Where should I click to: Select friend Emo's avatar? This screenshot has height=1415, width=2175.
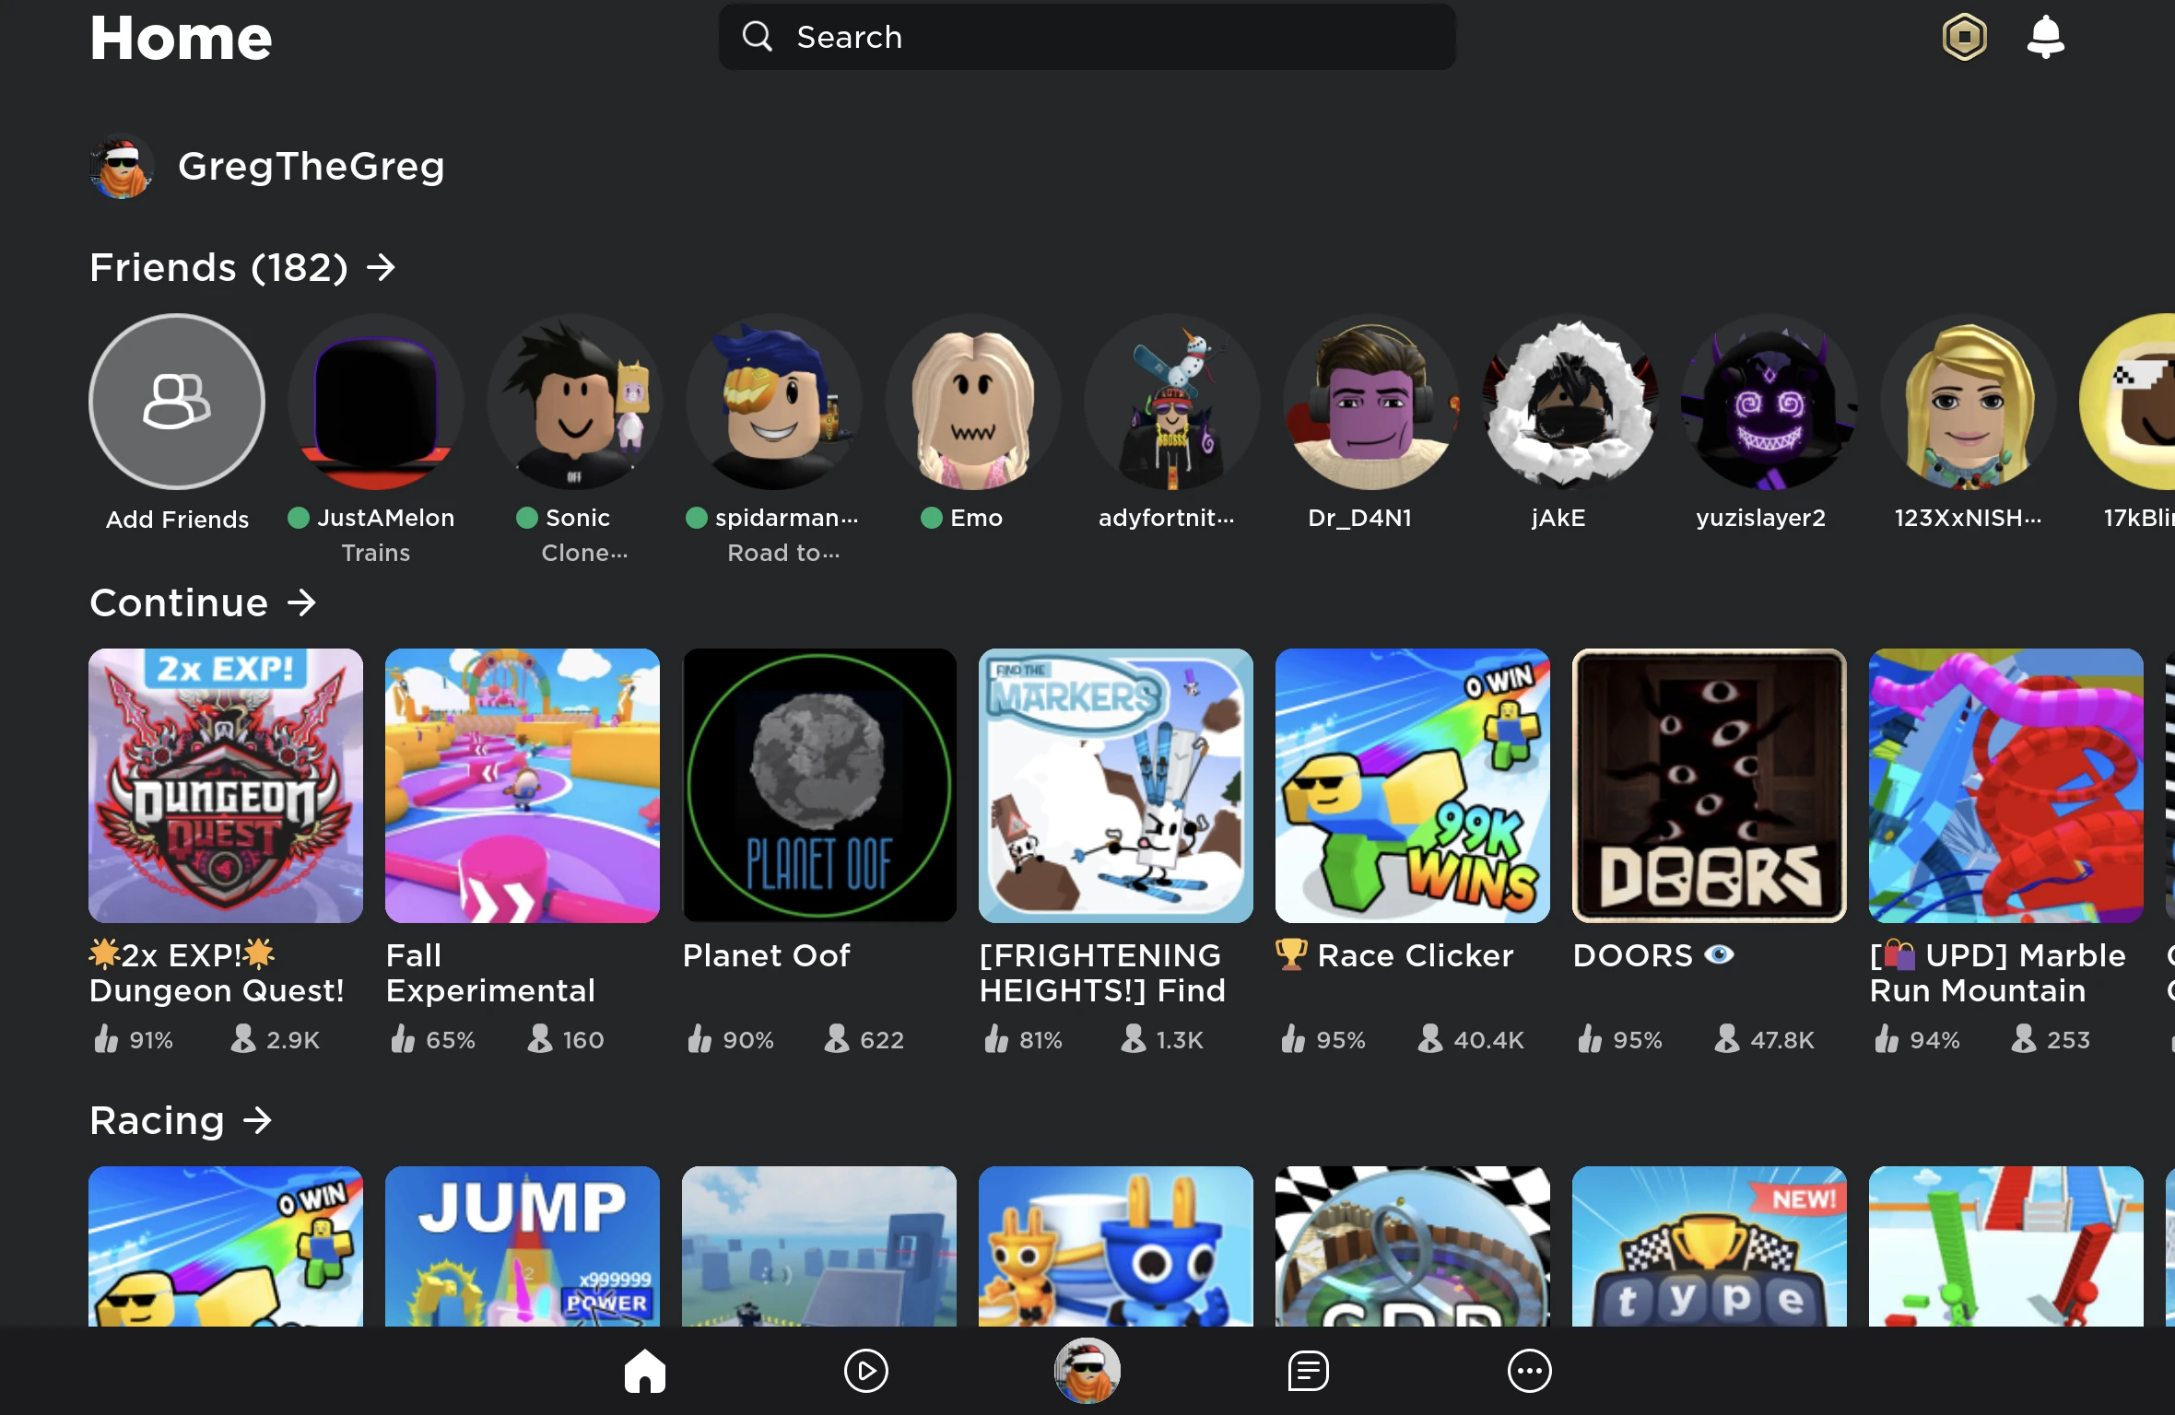[x=972, y=402]
